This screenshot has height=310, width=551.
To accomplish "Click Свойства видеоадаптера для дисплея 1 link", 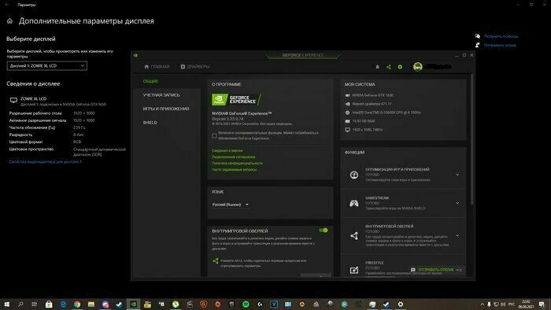I will point(46,162).
